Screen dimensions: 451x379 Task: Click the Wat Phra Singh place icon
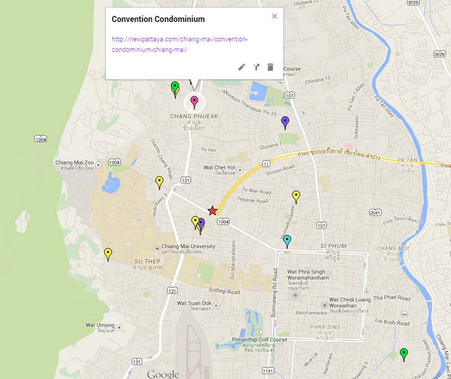[x=295, y=295]
